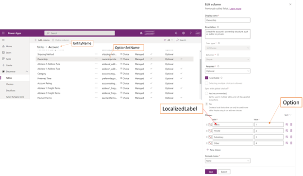Open more options for Shipping Method row
This screenshot has width=303, height=176.
pyautogui.click(x=96, y=54)
